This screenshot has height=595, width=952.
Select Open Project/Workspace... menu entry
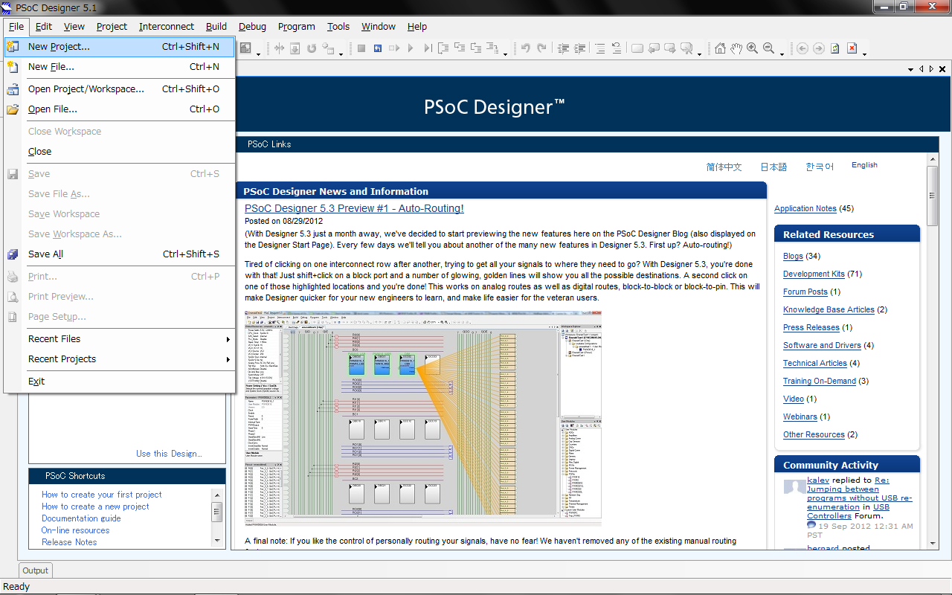point(120,89)
